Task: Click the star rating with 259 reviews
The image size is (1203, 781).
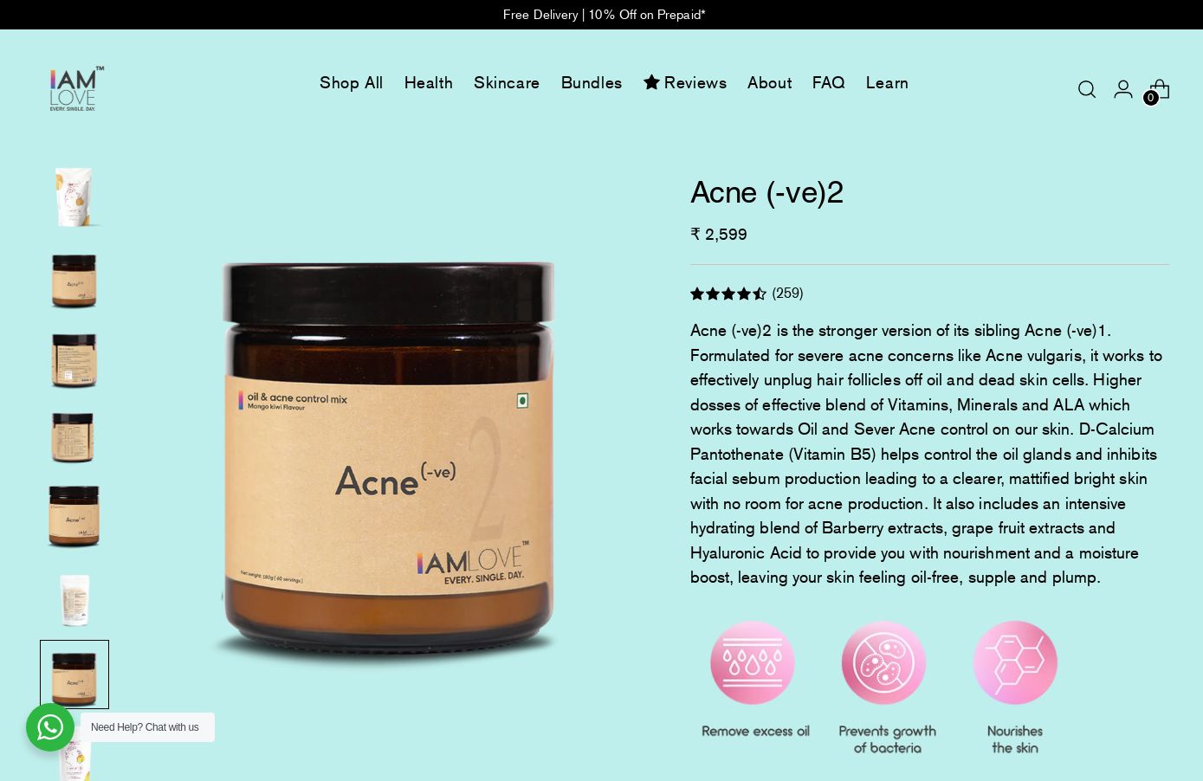Action: (x=747, y=294)
